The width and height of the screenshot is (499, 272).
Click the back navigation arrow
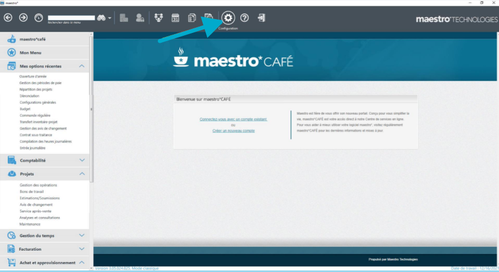8,17
